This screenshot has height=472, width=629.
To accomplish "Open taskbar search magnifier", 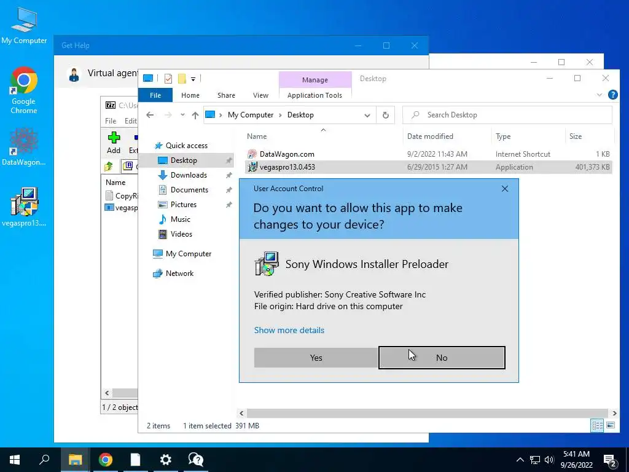I will click(x=44, y=460).
